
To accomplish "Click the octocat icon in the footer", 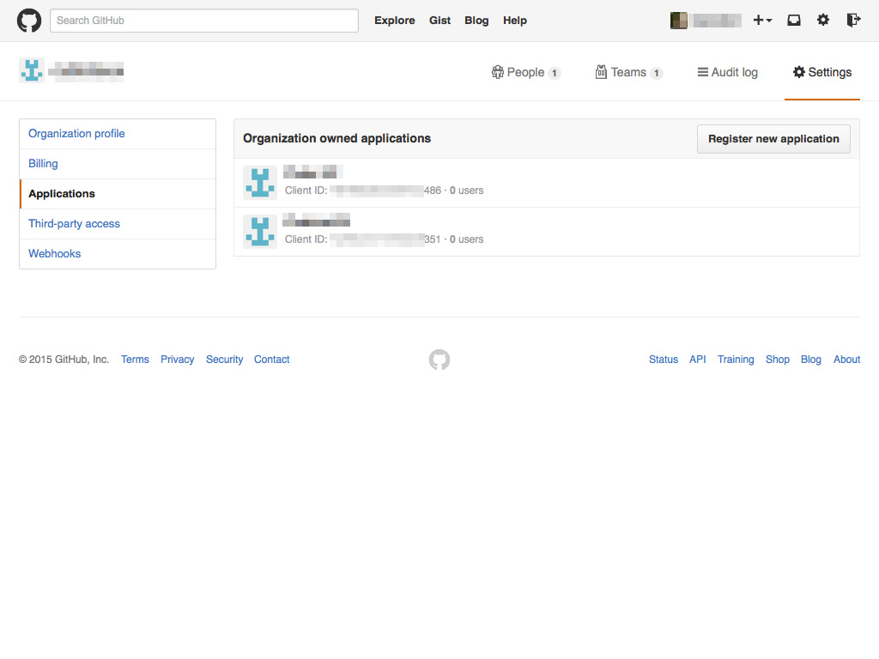I will [x=439, y=360].
